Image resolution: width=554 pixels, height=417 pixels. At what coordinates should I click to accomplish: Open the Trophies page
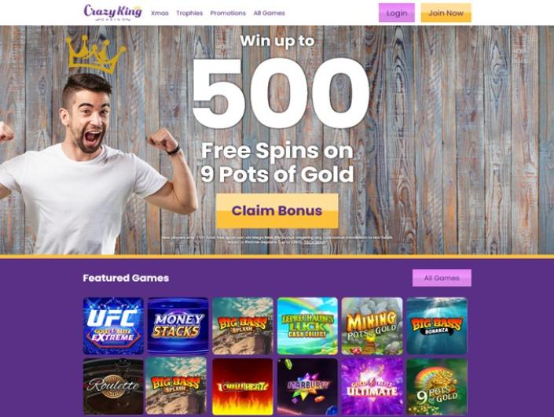click(189, 13)
